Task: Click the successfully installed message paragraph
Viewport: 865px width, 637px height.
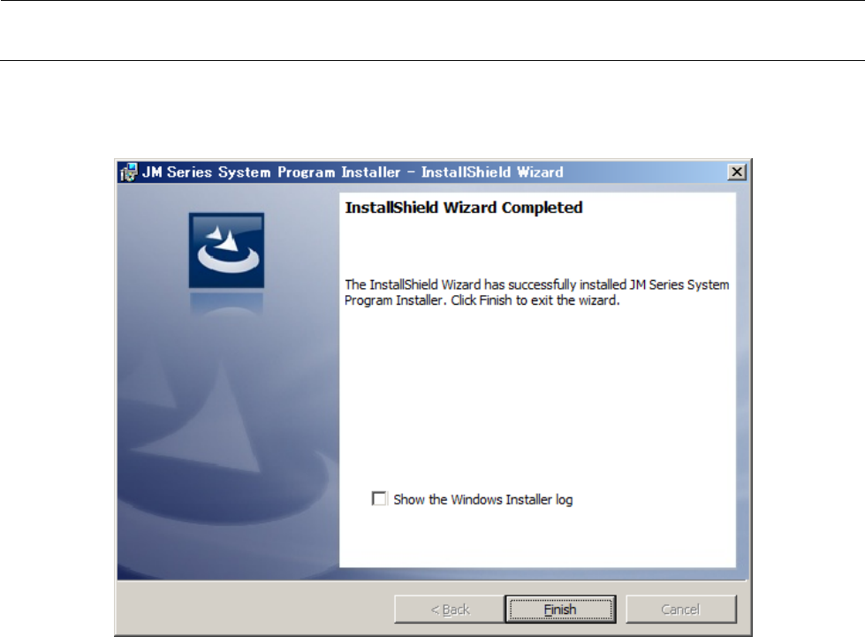Action: point(537,292)
